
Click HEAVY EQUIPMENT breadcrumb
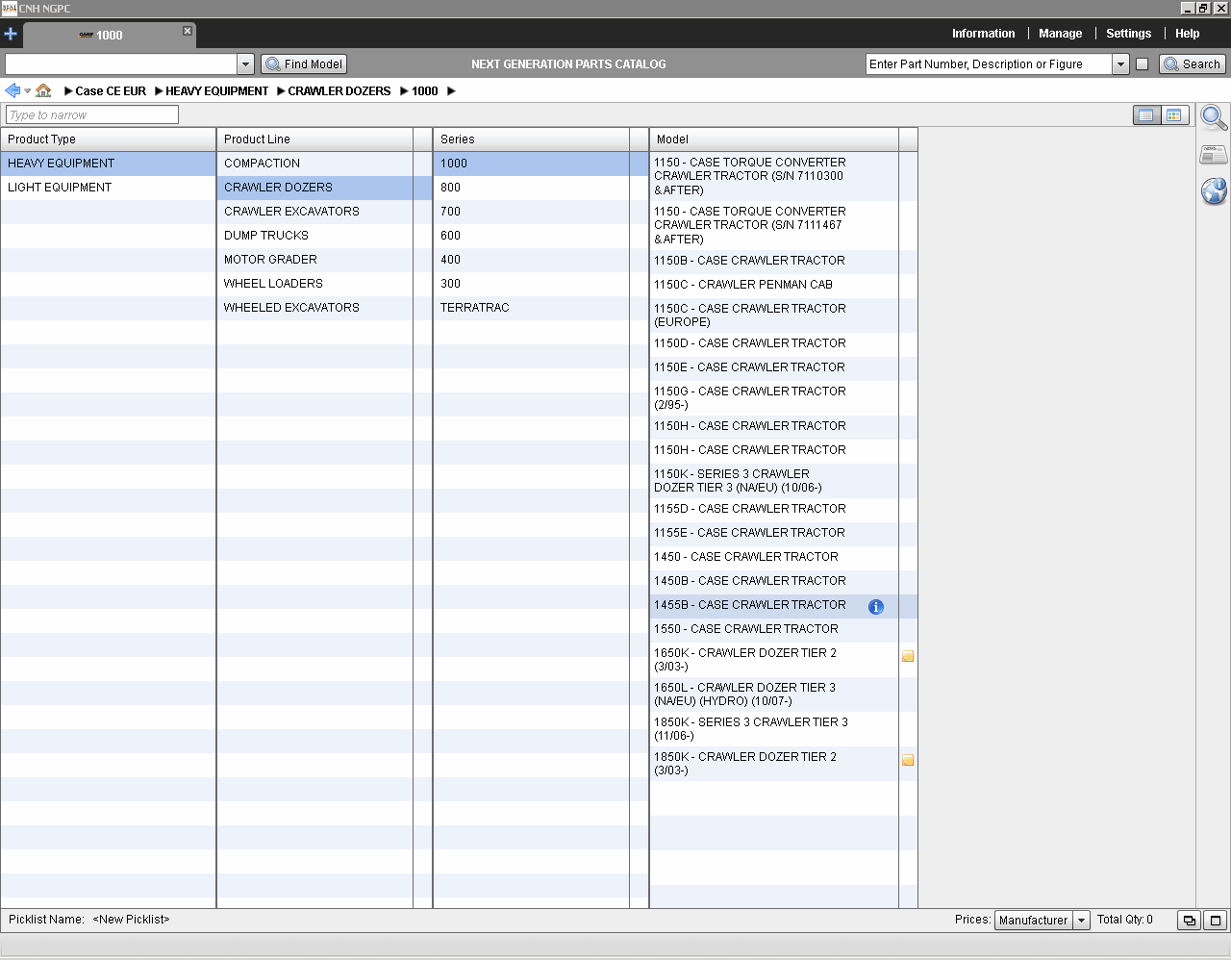(x=217, y=91)
